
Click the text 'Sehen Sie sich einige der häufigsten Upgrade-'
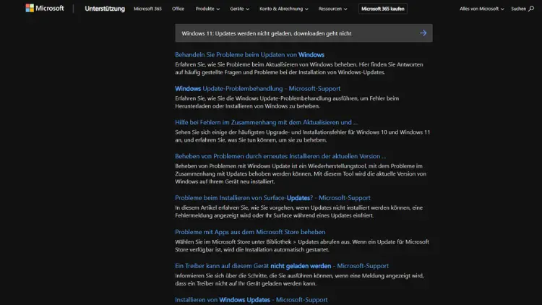[x=232, y=132]
